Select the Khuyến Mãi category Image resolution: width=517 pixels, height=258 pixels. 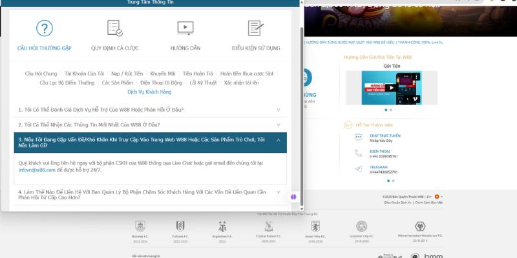[163, 74]
